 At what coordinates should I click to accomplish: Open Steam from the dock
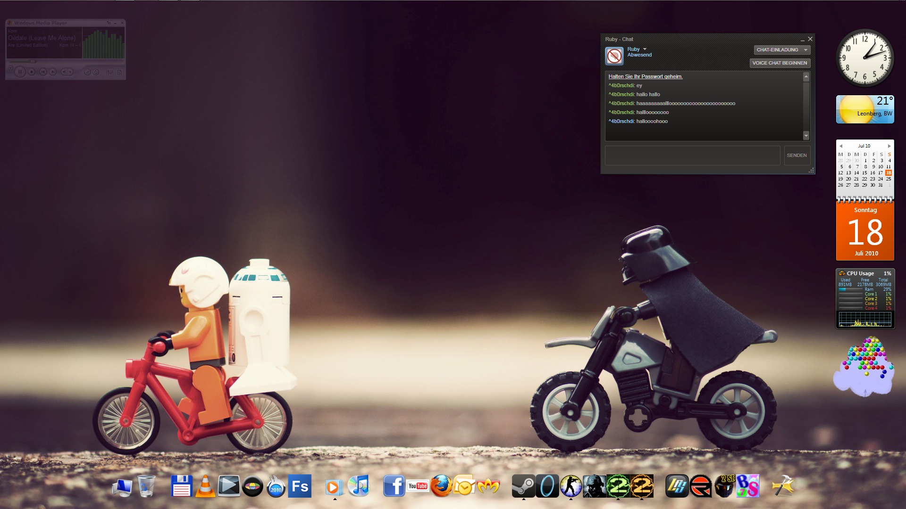(x=523, y=485)
